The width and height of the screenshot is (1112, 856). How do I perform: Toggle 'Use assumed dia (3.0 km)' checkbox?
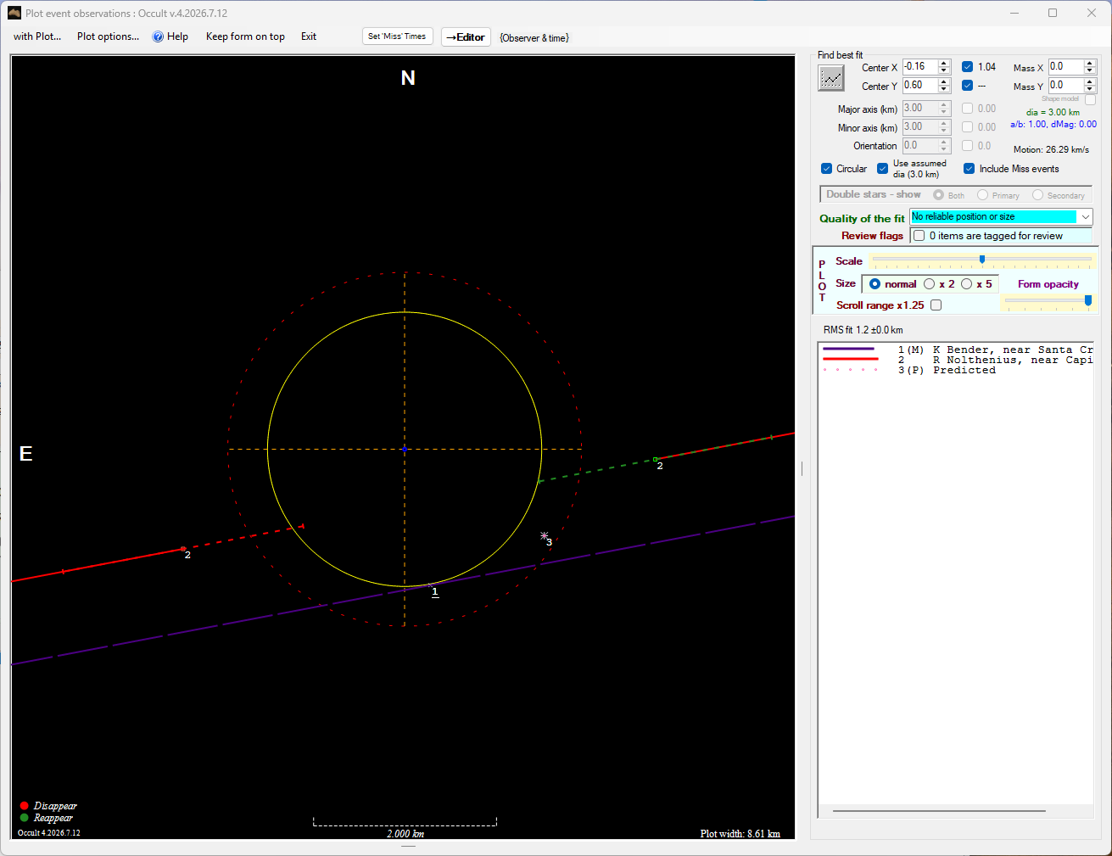coord(882,168)
